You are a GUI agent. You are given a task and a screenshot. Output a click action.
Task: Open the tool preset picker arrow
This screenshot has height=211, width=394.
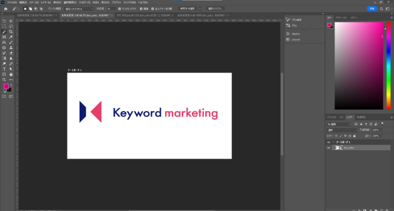click(x=19, y=9)
